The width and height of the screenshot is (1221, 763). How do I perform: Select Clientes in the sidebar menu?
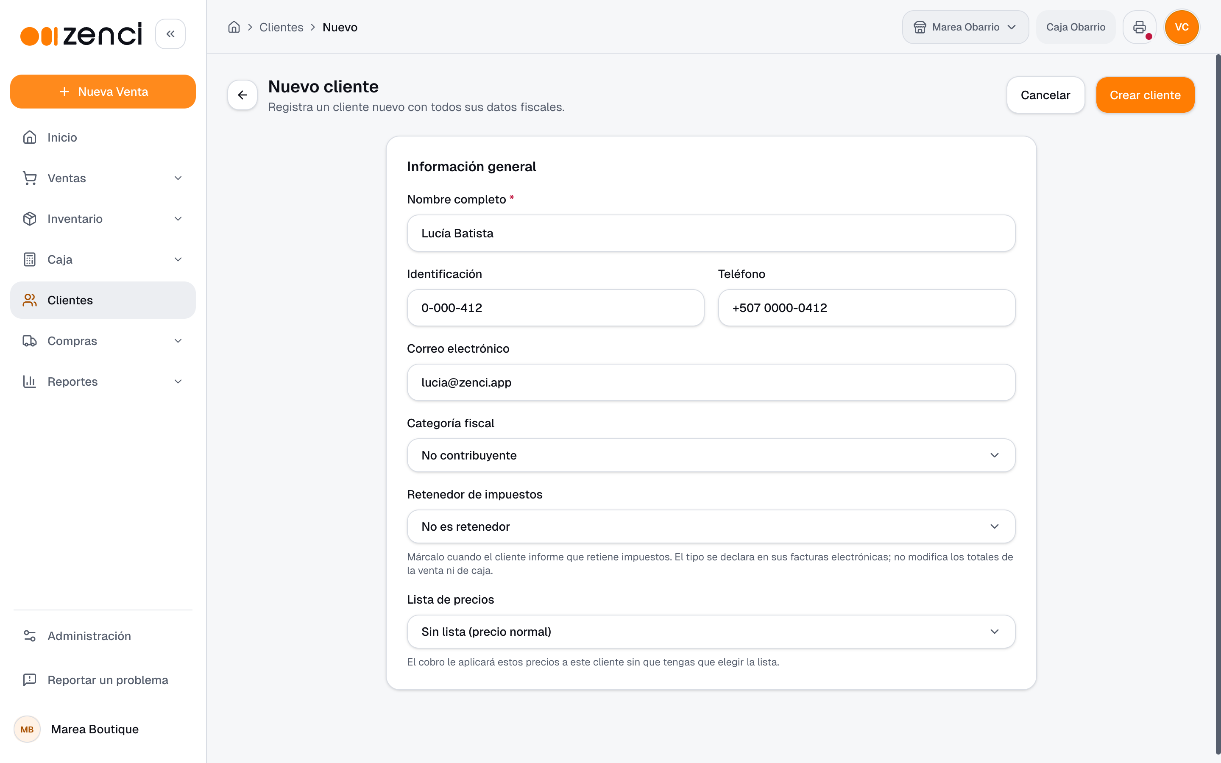coord(103,300)
